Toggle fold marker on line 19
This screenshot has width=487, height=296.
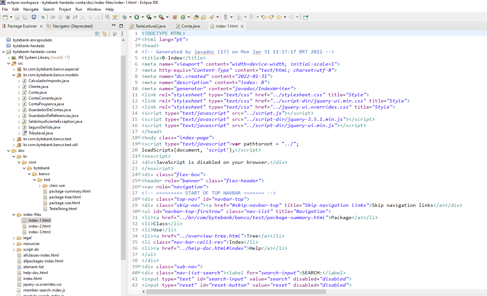pos(139,144)
